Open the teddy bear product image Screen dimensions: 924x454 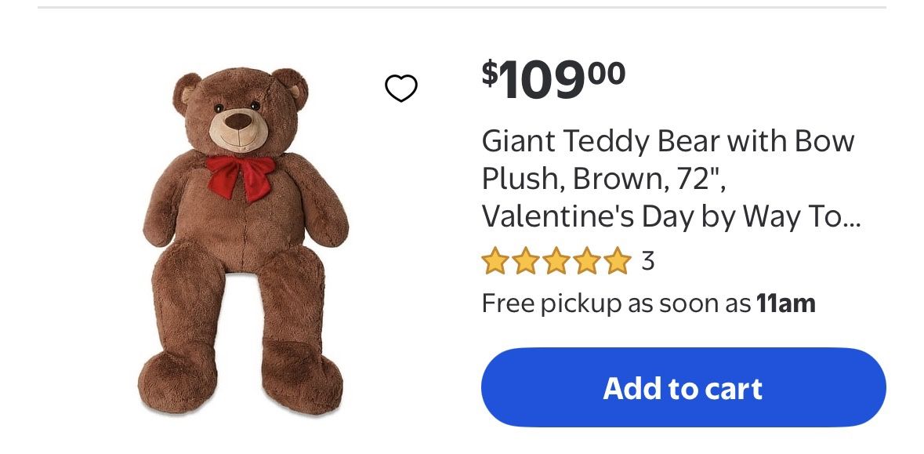pyautogui.click(x=243, y=243)
